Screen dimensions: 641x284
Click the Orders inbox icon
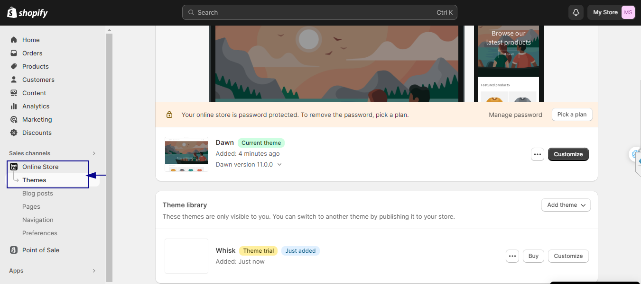coord(14,53)
